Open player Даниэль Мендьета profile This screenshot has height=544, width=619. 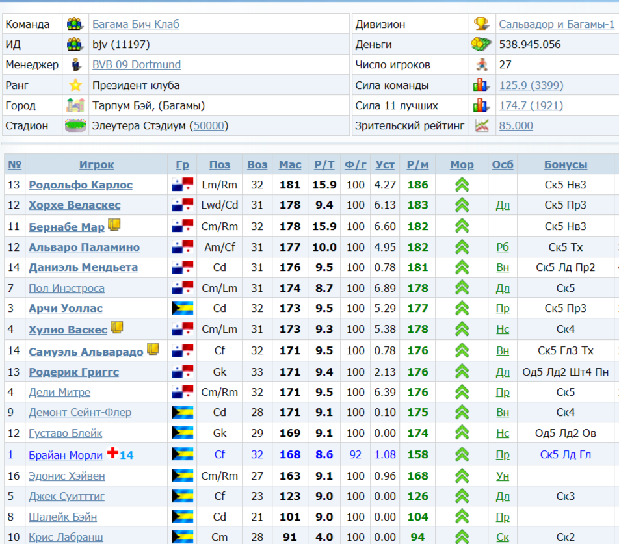tap(83, 267)
